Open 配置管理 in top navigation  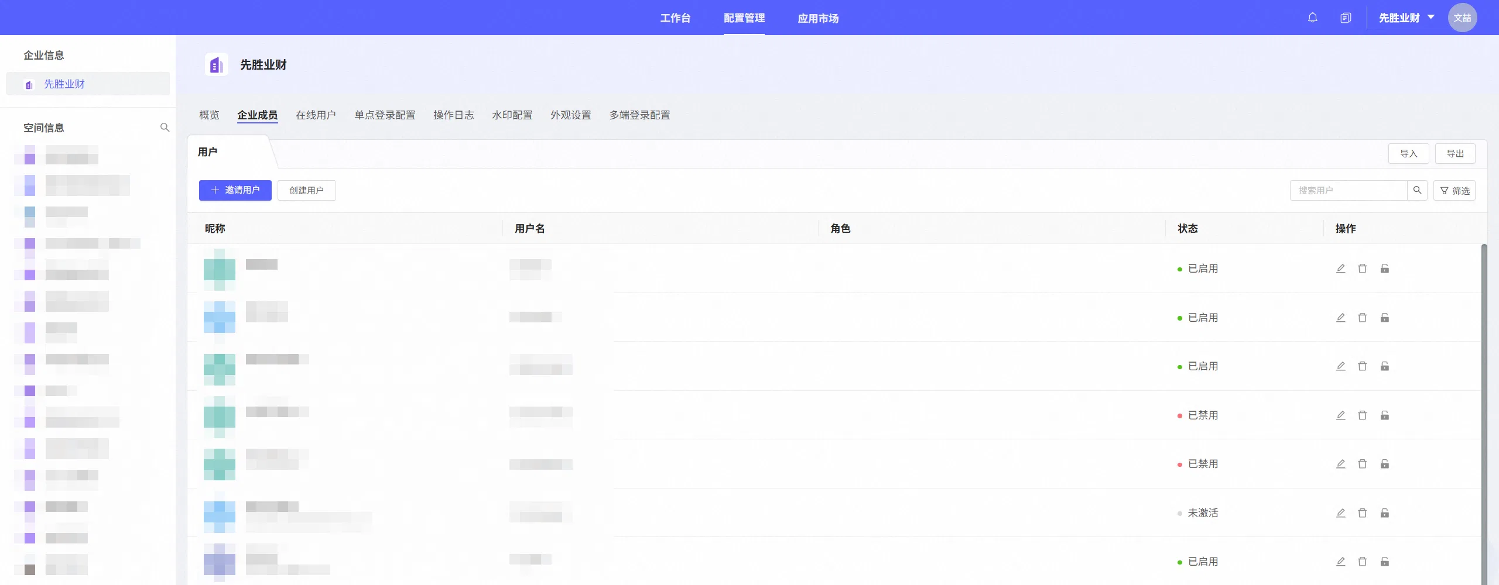[x=744, y=18]
